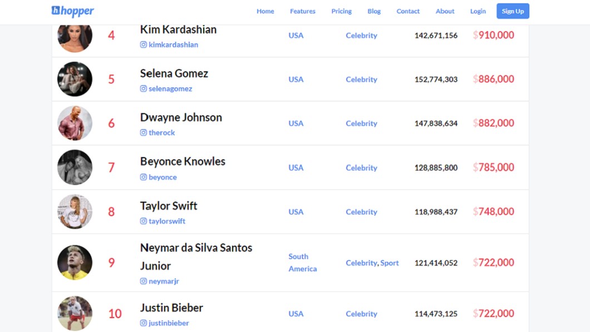Open the Features menu item

pyautogui.click(x=303, y=11)
